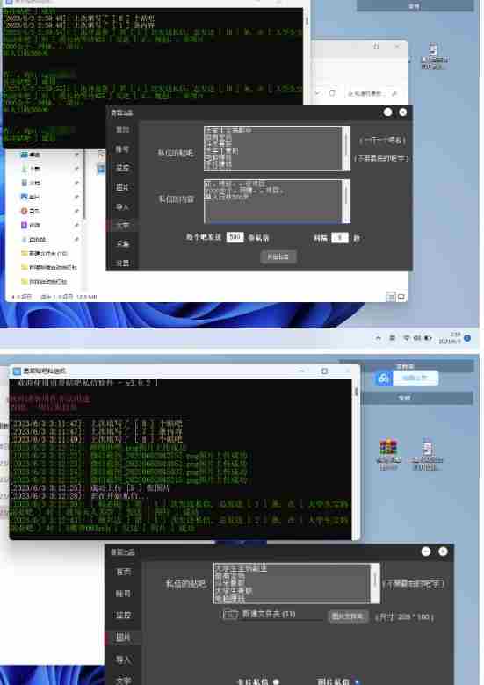484x685 pixels.
Task: Click the image folder browse button
Action: [347, 616]
